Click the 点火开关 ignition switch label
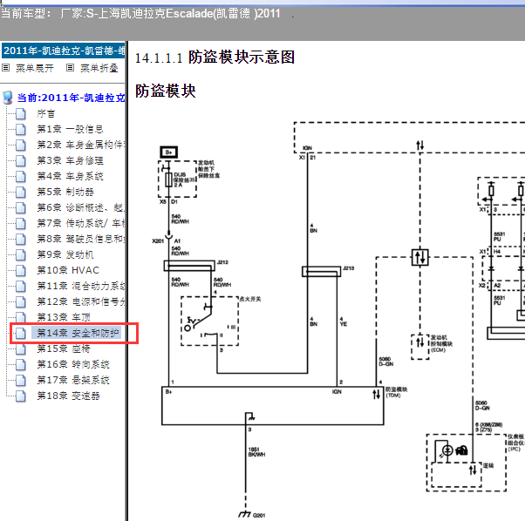Image resolution: width=525 pixels, height=521 pixels. click(x=250, y=299)
